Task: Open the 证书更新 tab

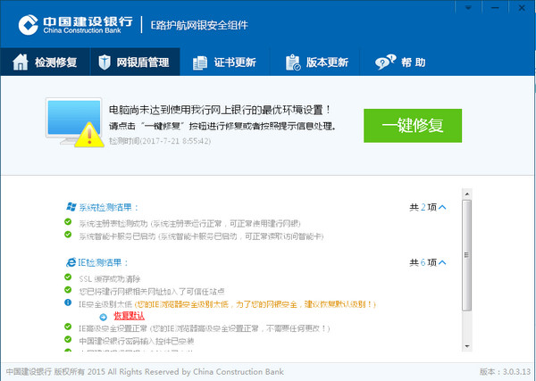Action: [225, 62]
